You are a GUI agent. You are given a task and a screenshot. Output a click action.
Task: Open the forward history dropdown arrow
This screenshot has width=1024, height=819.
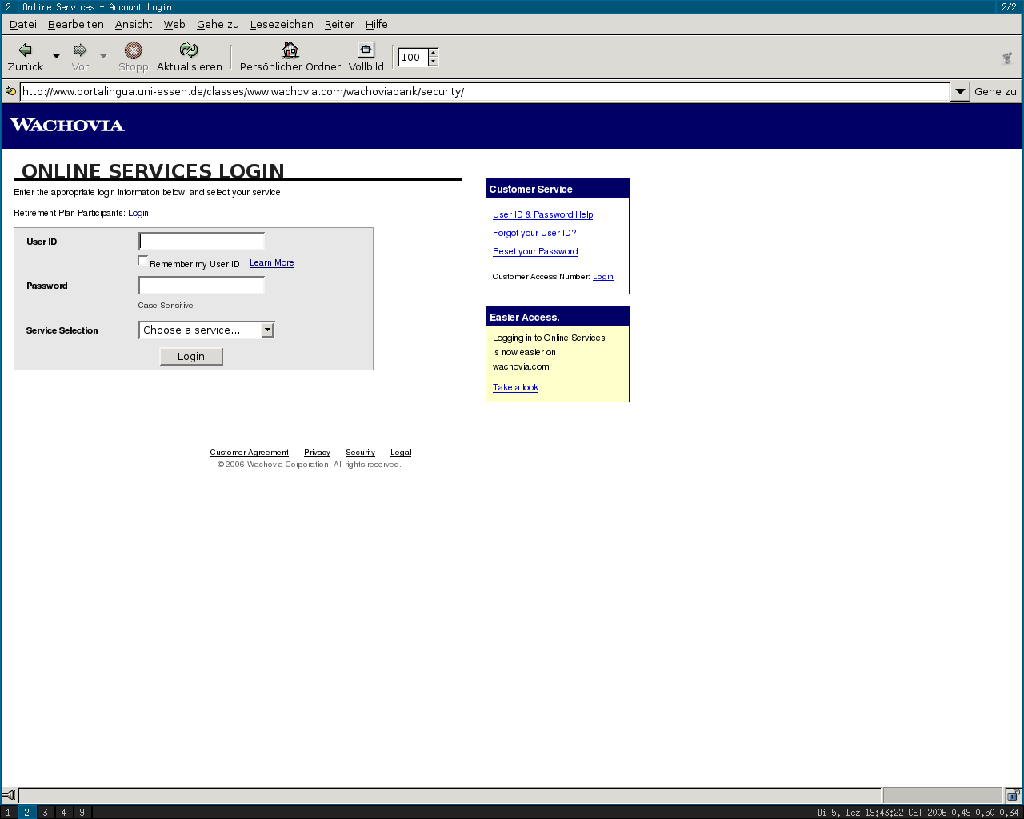pos(103,56)
